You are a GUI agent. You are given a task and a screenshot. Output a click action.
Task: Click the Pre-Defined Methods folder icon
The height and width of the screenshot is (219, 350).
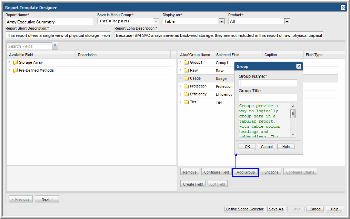[15, 71]
